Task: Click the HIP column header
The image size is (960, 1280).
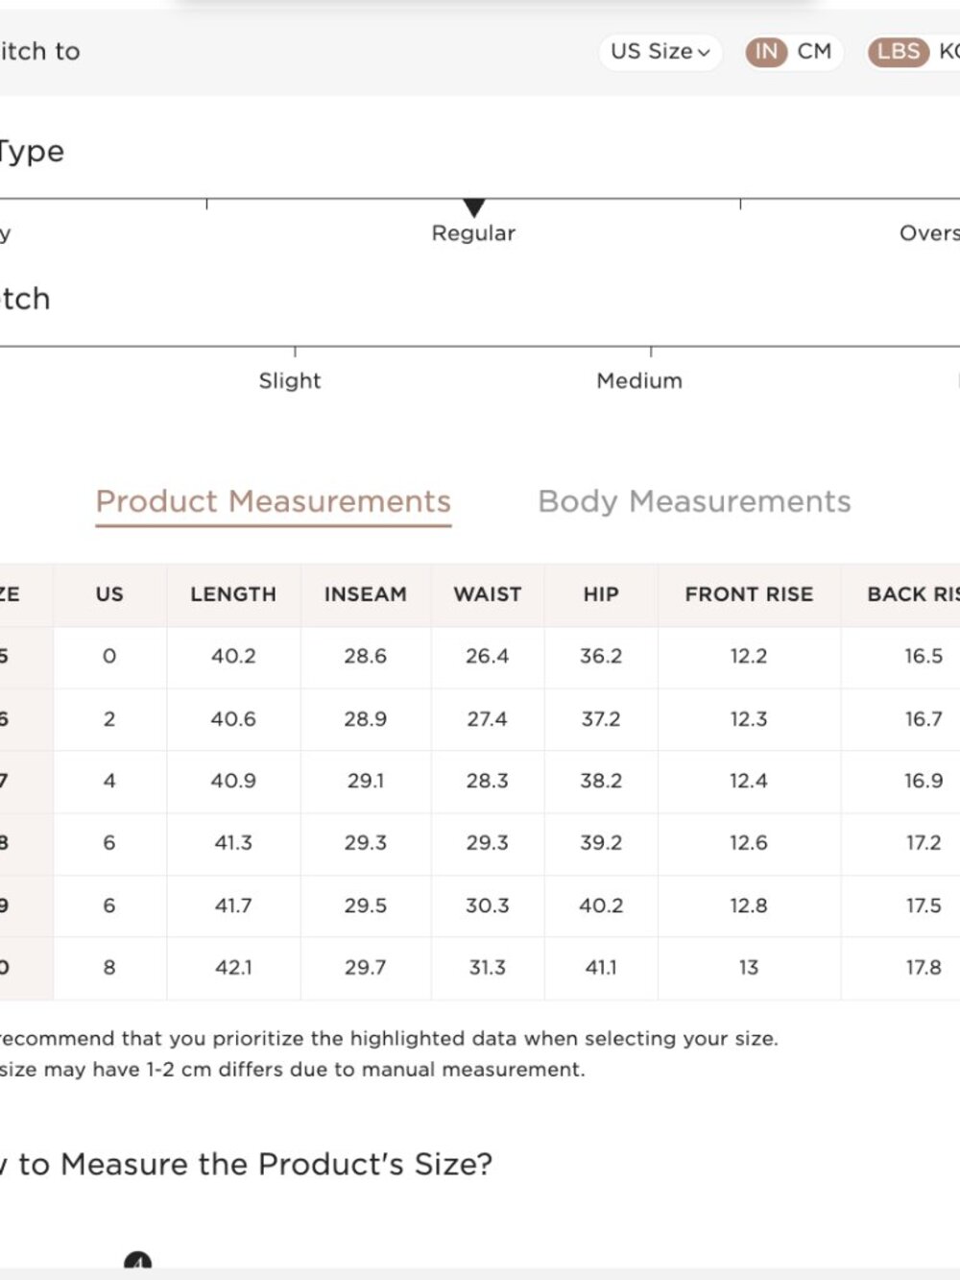Action: 601,595
